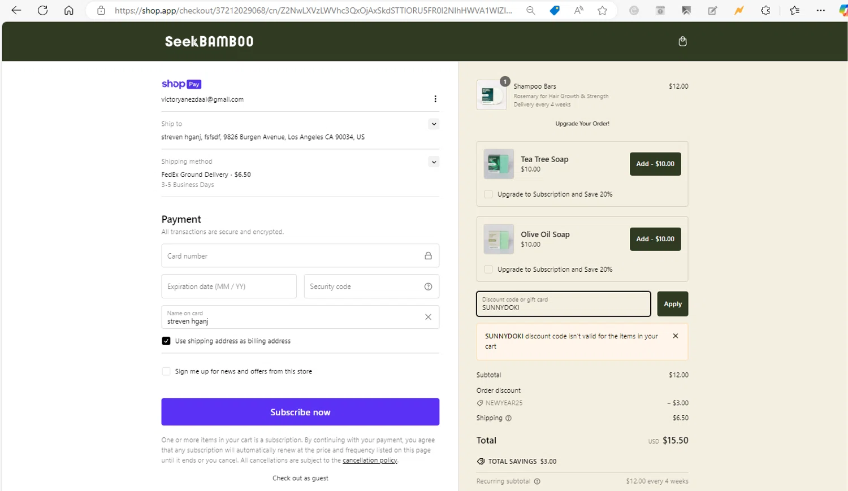Expand the Shipping method dropdown
The image size is (848, 491).
(434, 162)
